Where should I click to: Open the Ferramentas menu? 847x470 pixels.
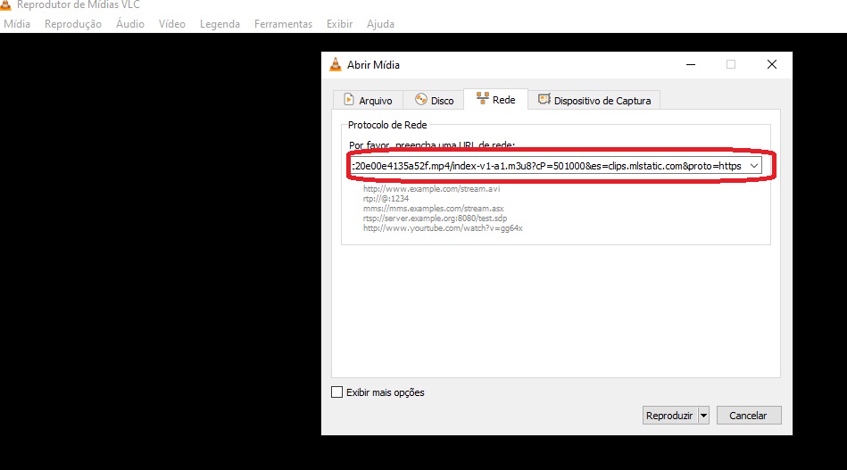coord(283,24)
